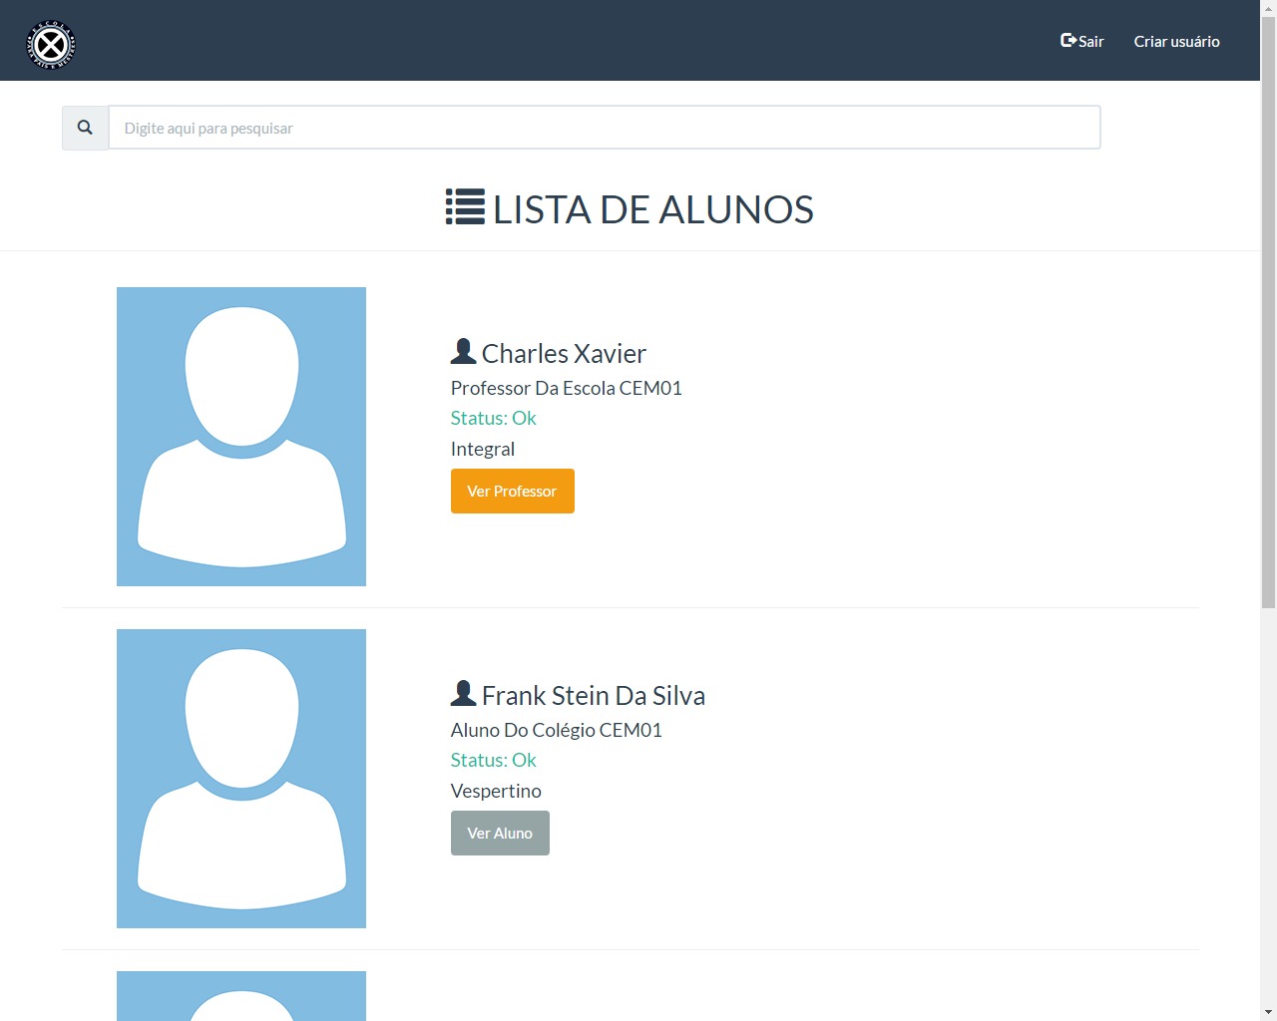Click the scrollbar up arrow

pos(1268,8)
